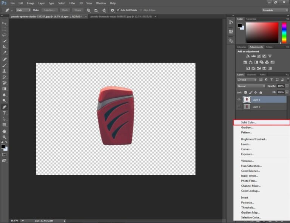Viewport: 290px width, 223px height.
Task: Click the Layer 1 thumbnail
Action: pyautogui.click(x=247, y=100)
